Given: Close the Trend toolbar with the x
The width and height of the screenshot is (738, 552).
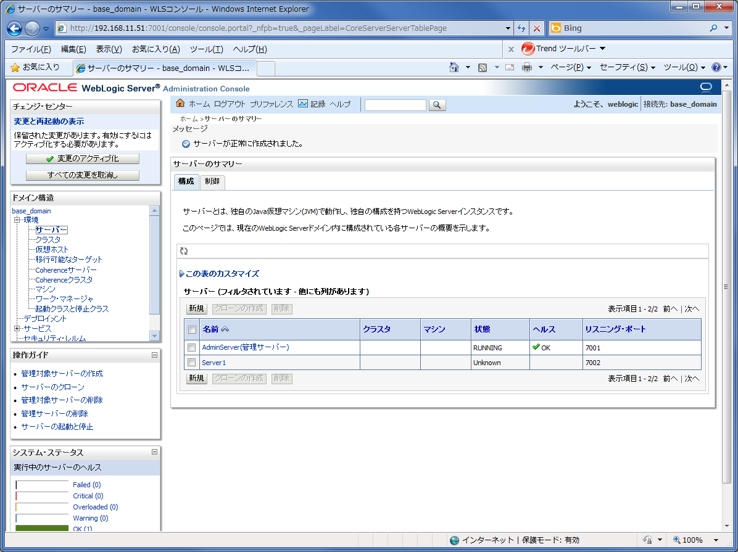Looking at the screenshot, I should pos(511,49).
